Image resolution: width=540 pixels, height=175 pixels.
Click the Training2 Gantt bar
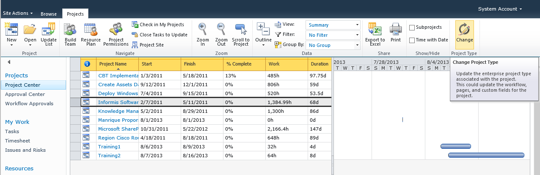[x=486, y=155]
